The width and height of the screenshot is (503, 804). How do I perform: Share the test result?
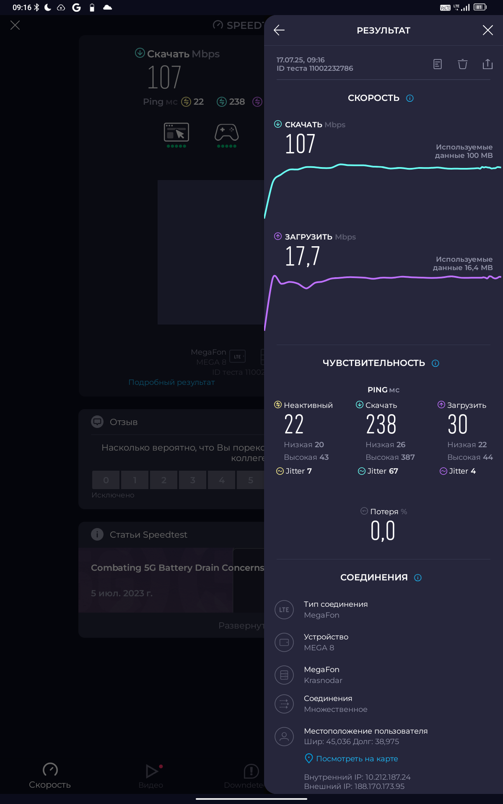click(487, 64)
